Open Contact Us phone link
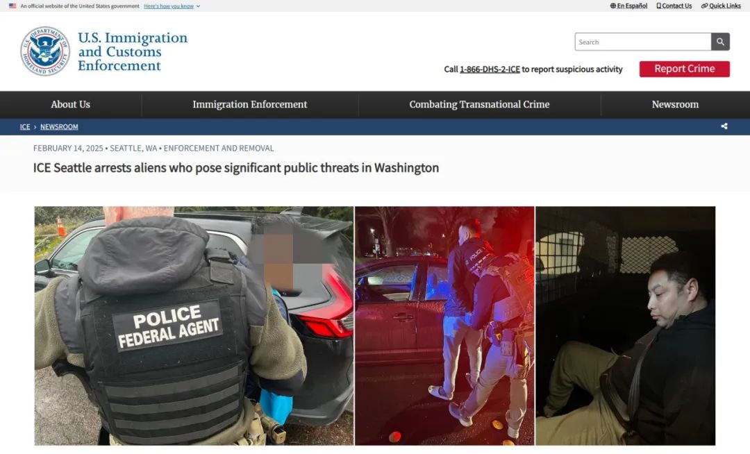This screenshot has width=750, height=454. tap(674, 6)
